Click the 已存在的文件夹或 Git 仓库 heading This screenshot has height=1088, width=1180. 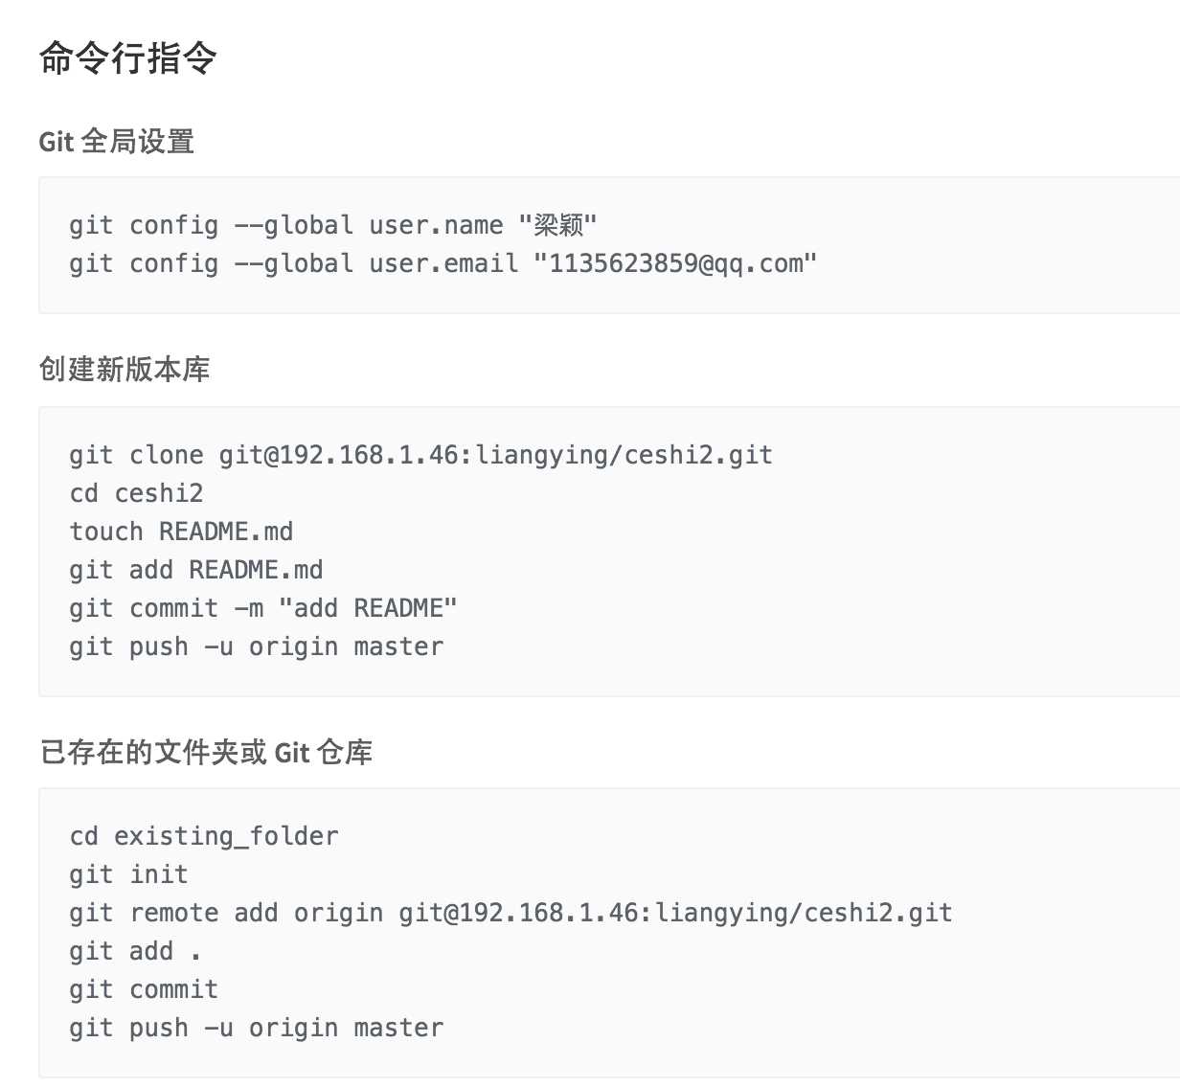point(206,752)
